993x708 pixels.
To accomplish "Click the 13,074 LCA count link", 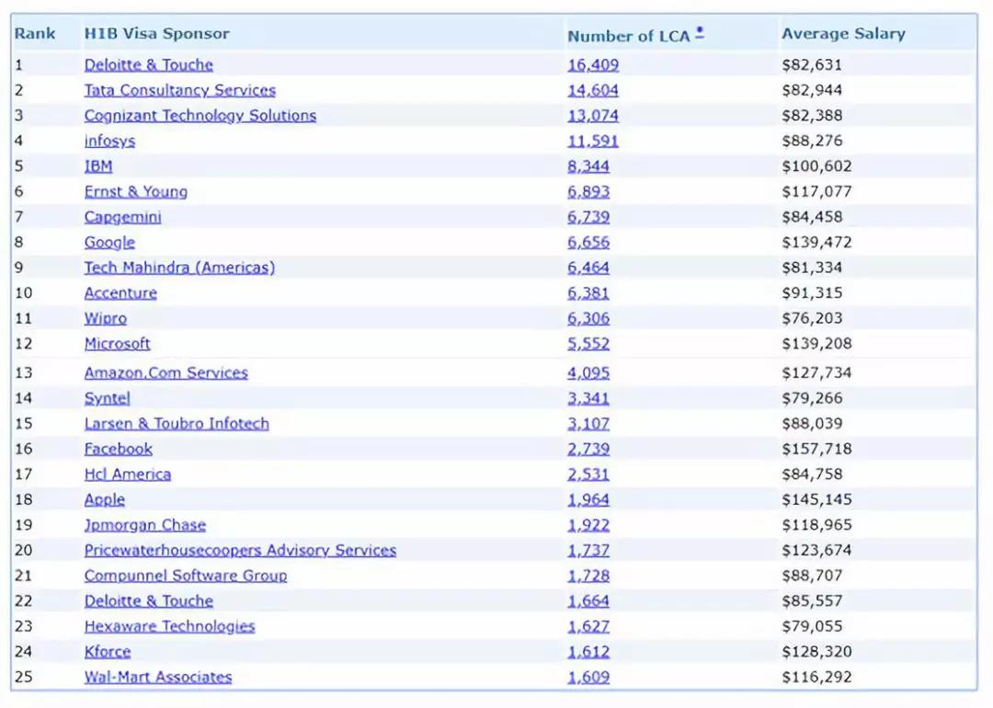I will 593,116.
